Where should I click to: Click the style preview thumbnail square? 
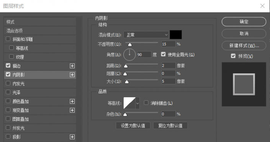[x=244, y=84]
